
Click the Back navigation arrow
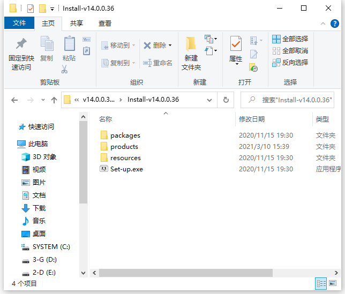coord(14,100)
